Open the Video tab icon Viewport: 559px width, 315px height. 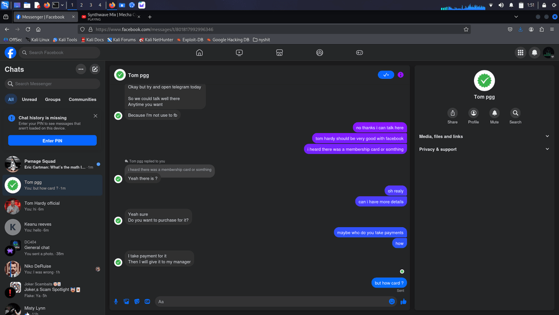[x=239, y=53]
